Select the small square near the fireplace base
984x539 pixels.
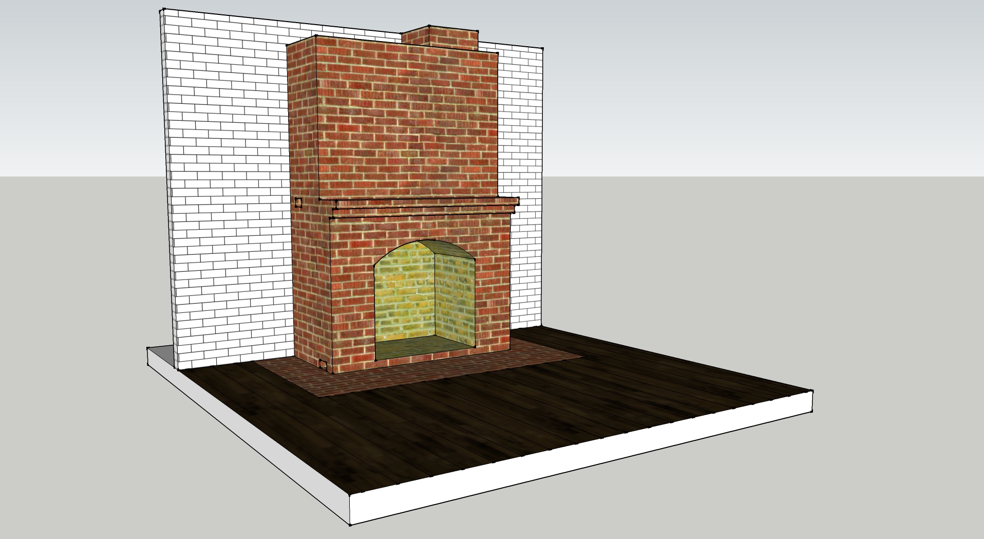click(x=323, y=364)
